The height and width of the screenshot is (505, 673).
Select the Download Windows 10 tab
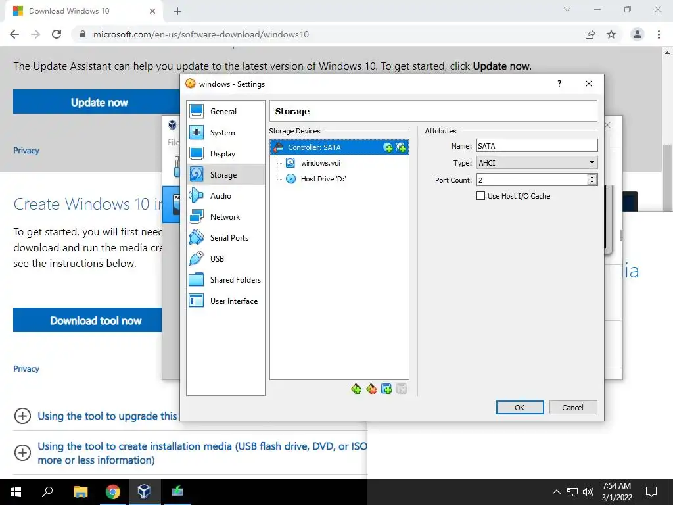coord(83,11)
